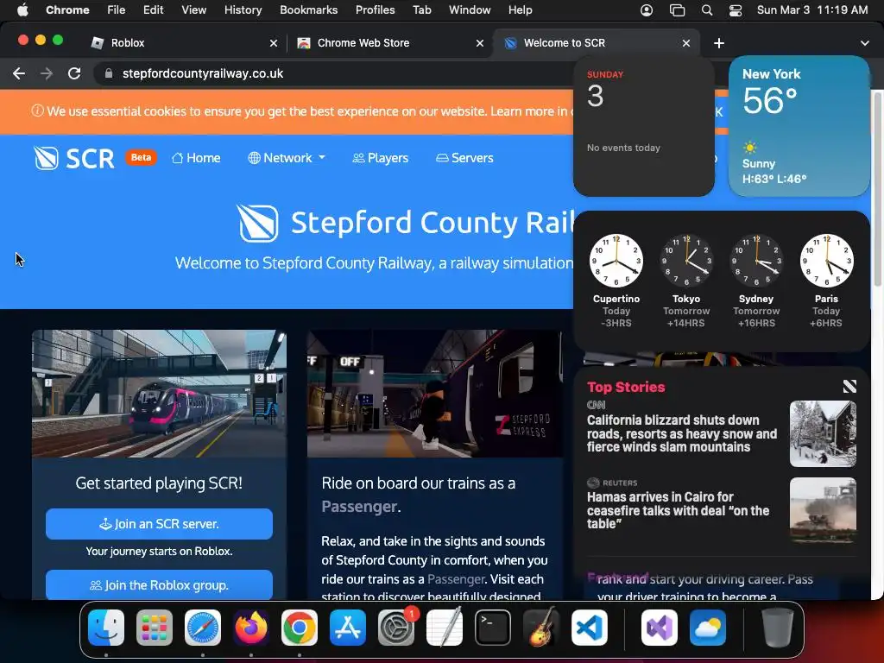Switch to the Chrome Web Store tab

click(390, 43)
